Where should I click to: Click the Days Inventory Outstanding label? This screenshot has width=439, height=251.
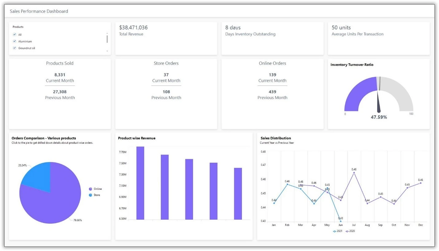point(250,34)
